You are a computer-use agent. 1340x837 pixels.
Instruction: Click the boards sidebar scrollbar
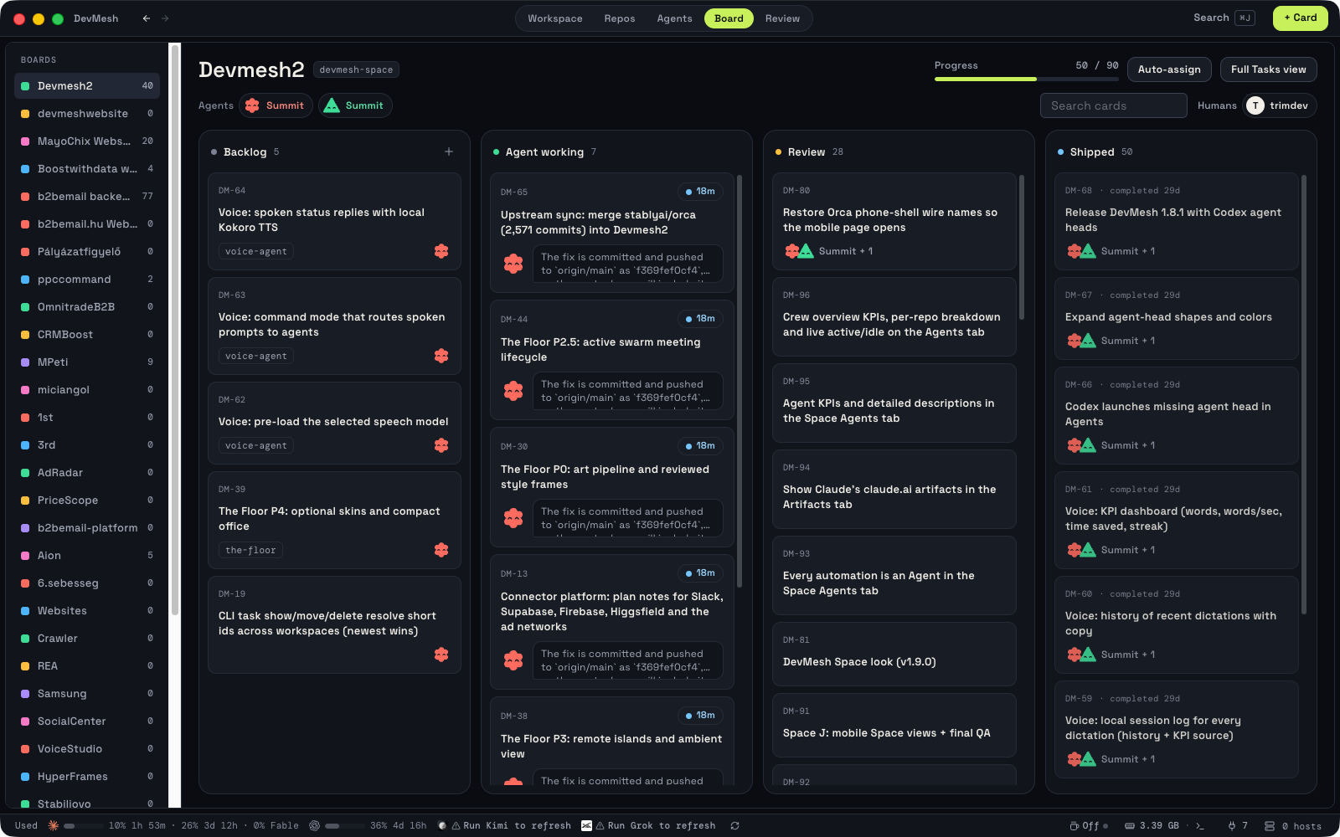(x=175, y=331)
